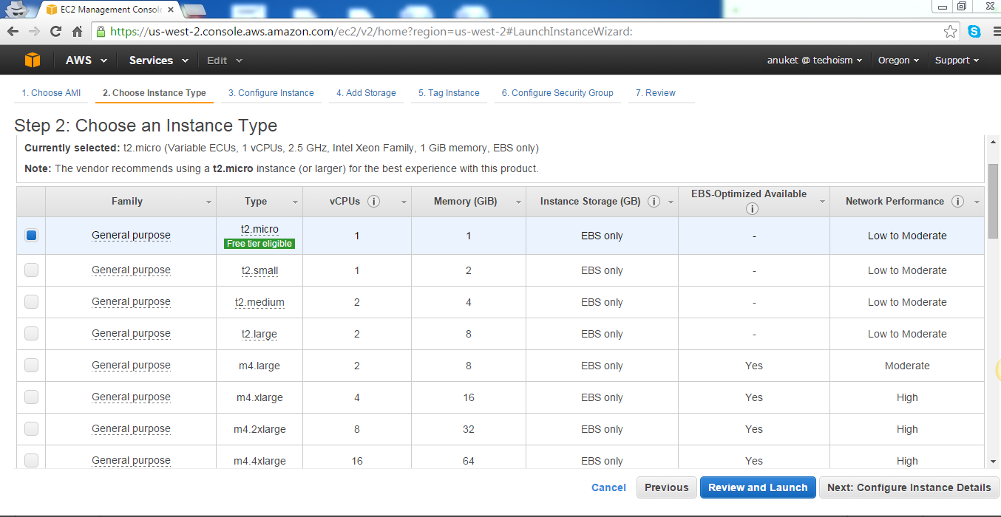Screen dimensions: 1001x517
Task: Click the browser address bar URL
Action: 370,32
